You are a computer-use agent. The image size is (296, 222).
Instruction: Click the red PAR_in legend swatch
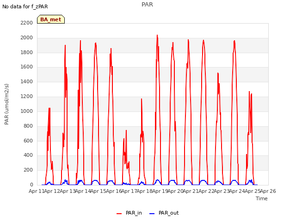(x=119, y=214)
